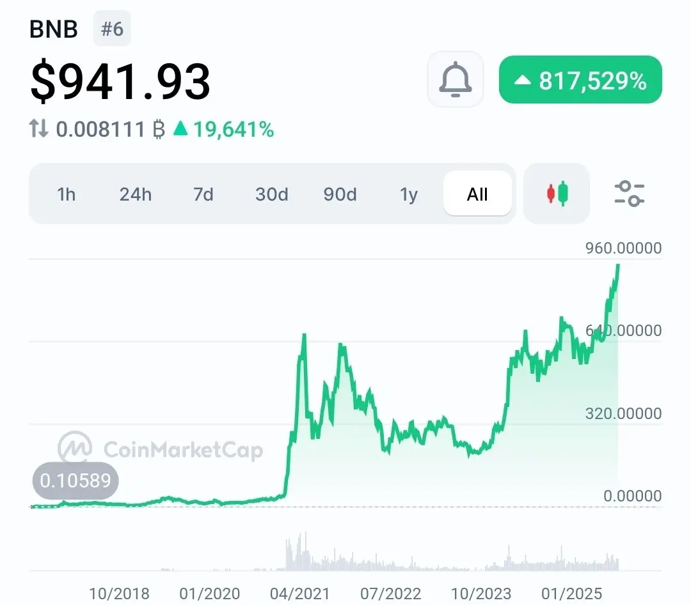Tap the green 817,529% change badge
The image size is (691, 605).
coord(580,80)
